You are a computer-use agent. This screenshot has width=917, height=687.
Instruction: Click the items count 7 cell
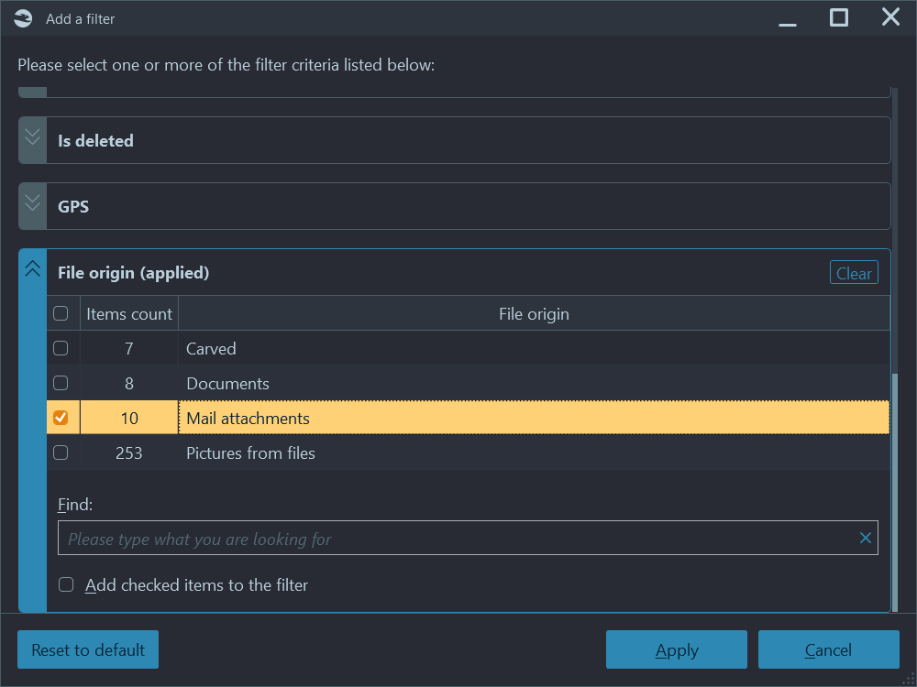click(x=129, y=349)
